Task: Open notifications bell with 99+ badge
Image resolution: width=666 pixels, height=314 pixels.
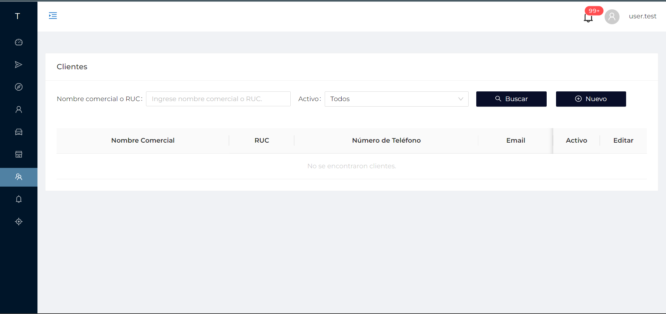Action: [588, 17]
